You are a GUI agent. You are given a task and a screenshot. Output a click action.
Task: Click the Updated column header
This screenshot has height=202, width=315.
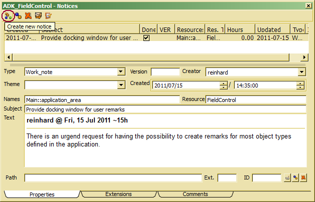coord(269,29)
